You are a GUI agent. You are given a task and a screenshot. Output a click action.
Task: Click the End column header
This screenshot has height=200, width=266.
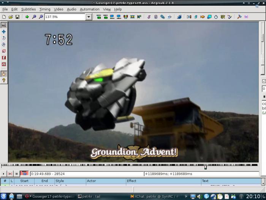pos(44,181)
